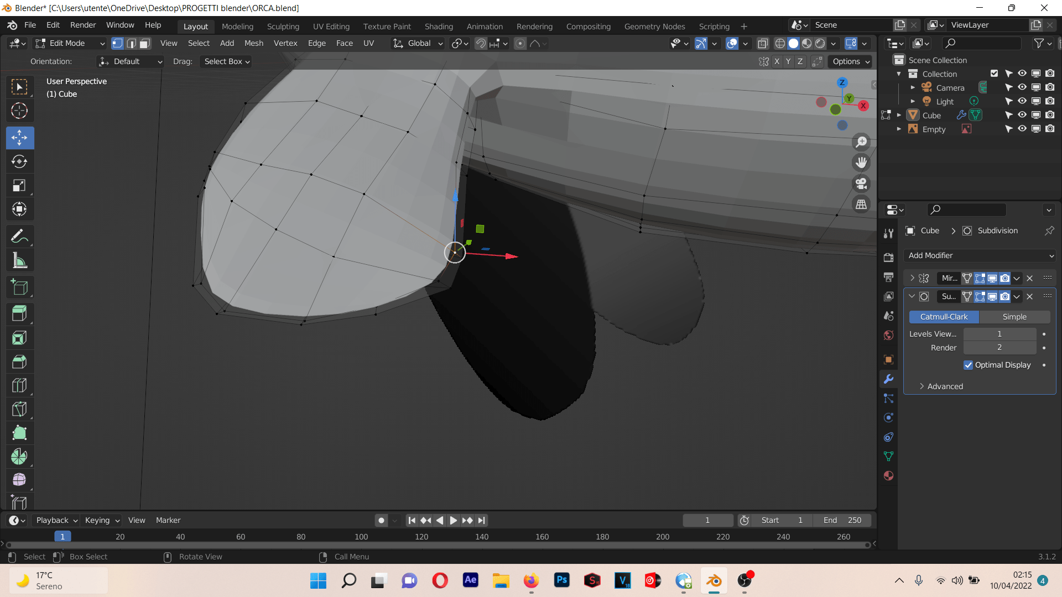
Task: Select Simple subdivision type
Action: pyautogui.click(x=1014, y=317)
